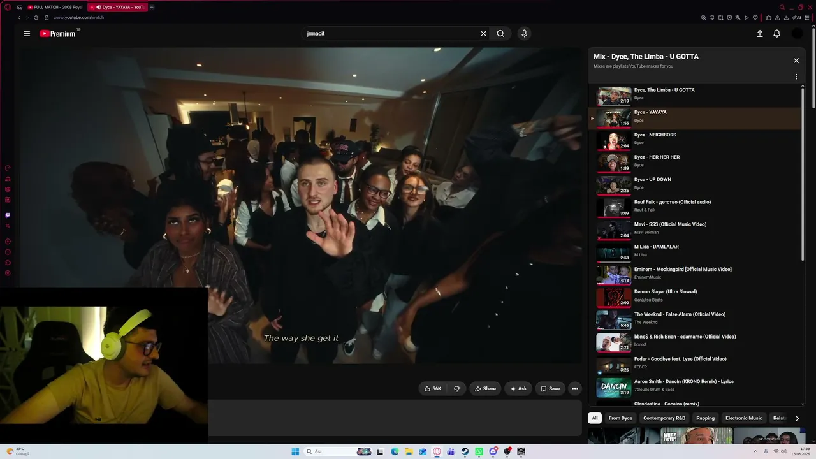
Task: Select the Rapping chip
Action: point(705,418)
